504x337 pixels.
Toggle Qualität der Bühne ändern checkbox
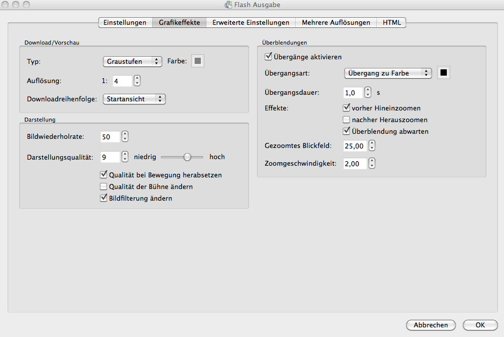[x=104, y=186]
